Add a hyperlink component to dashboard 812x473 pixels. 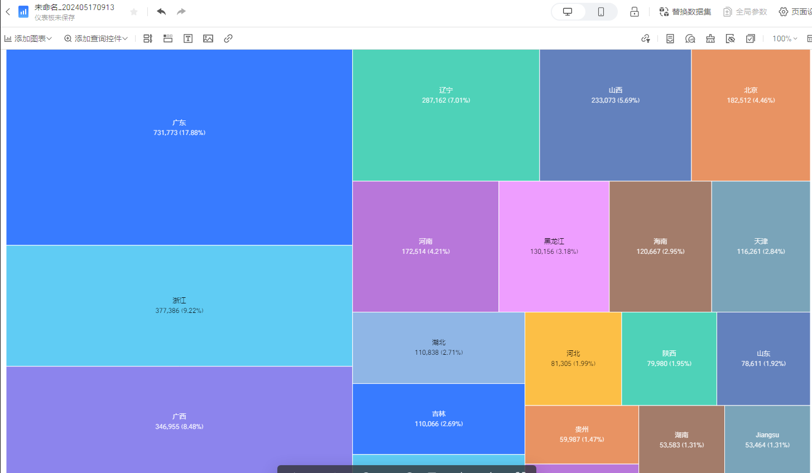point(228,38)
